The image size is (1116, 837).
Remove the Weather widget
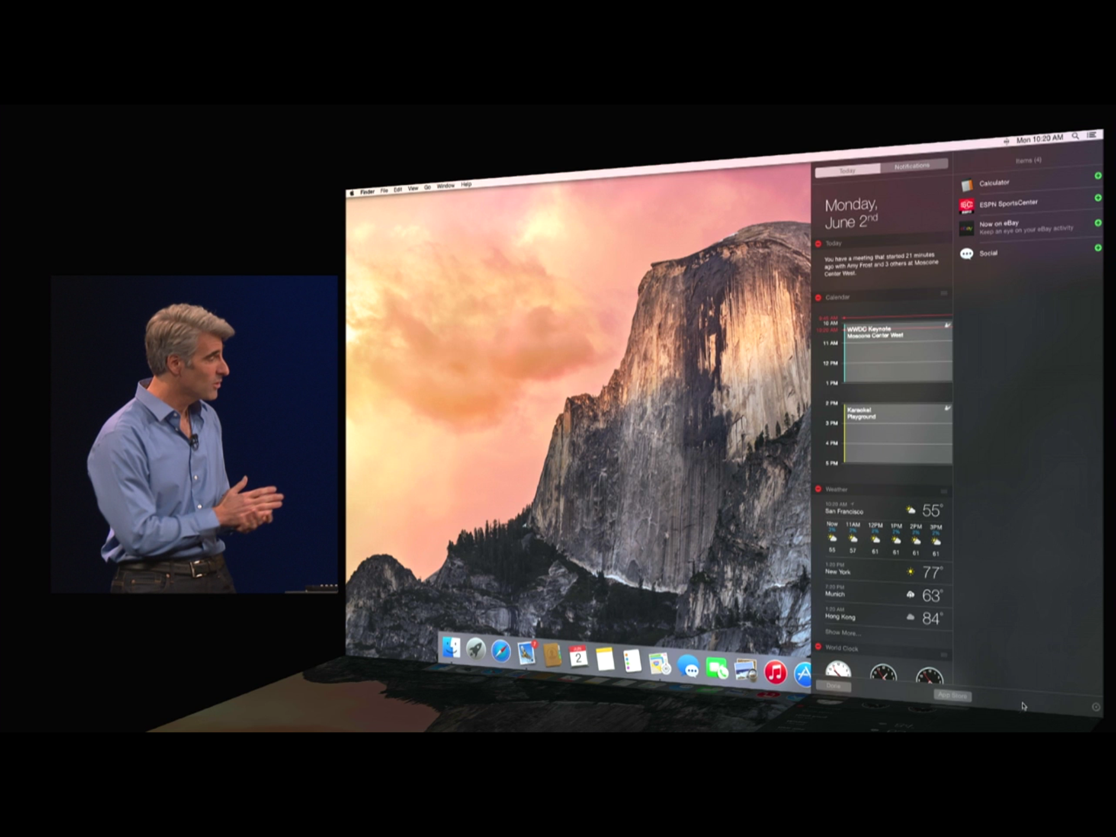click(x=818, y=489)
